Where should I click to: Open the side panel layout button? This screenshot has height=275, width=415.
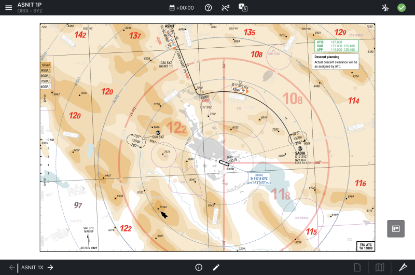396,228
